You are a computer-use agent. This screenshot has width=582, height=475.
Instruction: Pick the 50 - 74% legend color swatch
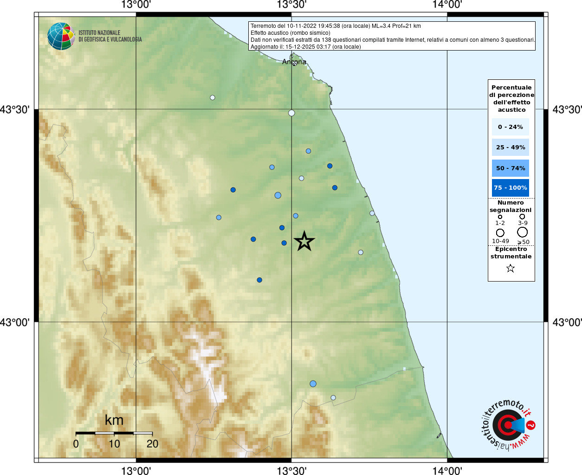pos(510,168)
